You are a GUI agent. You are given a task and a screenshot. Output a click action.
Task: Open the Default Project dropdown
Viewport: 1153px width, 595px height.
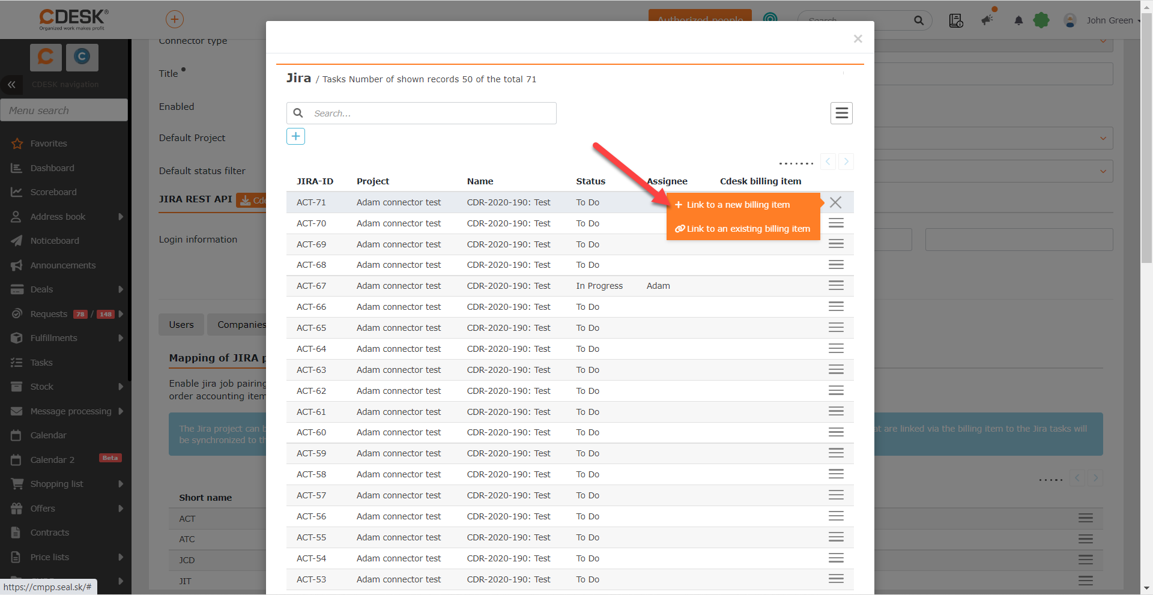(1103, 138)
